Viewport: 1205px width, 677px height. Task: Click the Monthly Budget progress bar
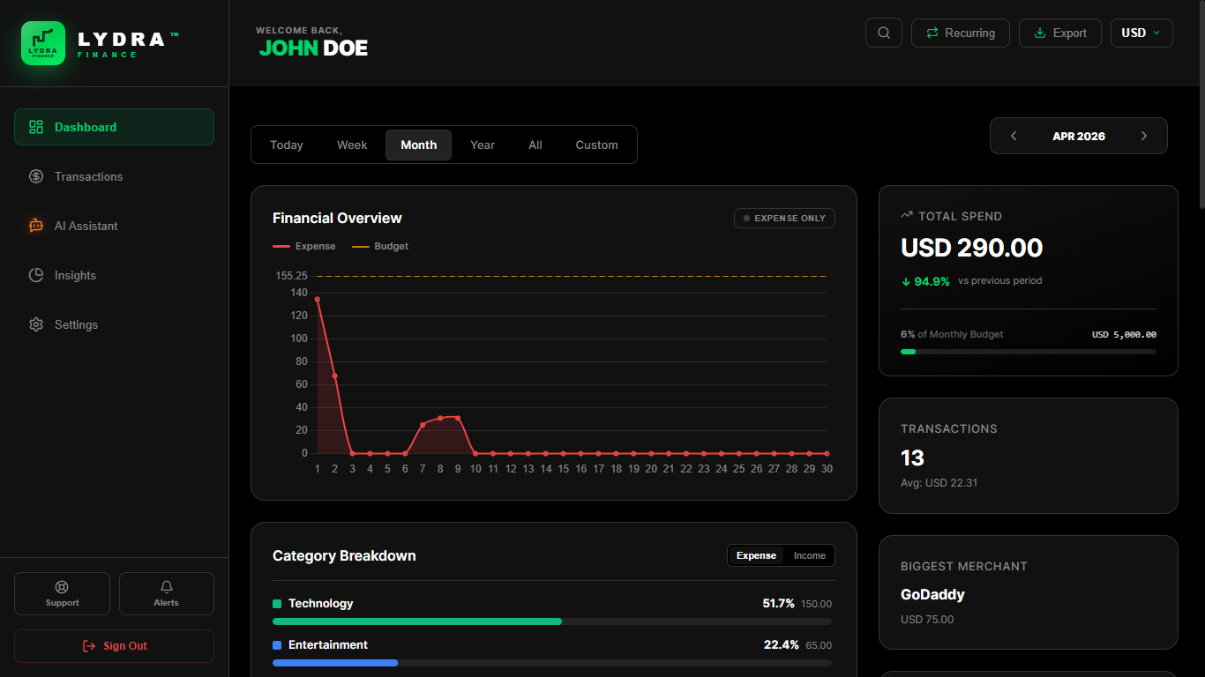[1028, 352]
